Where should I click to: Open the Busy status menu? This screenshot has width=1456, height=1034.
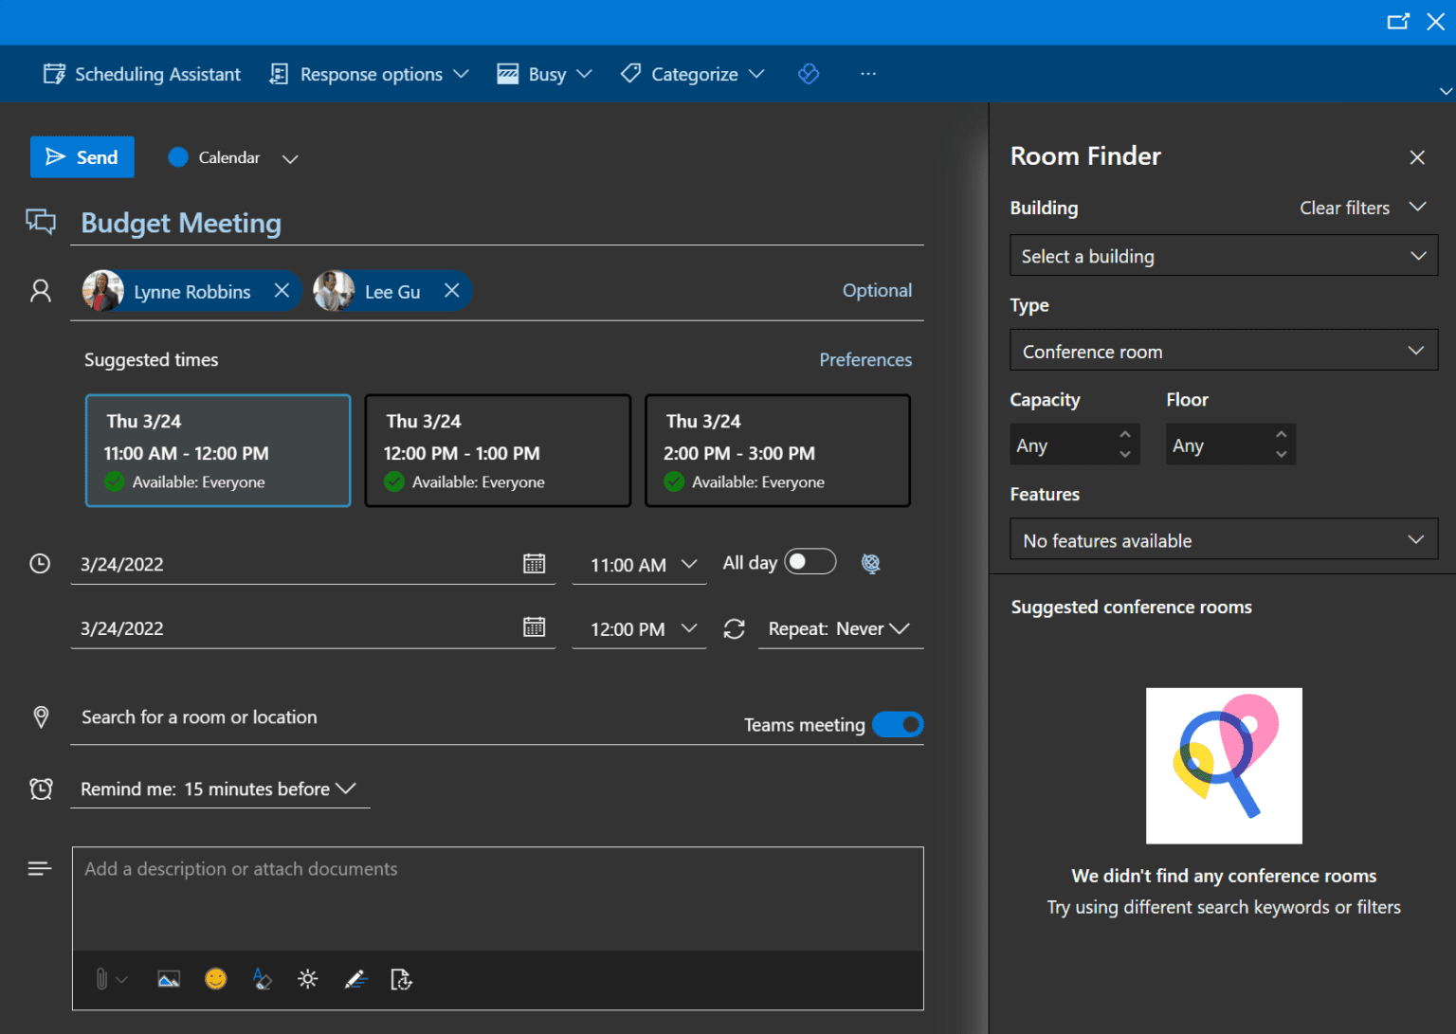(x=543, y=73)
